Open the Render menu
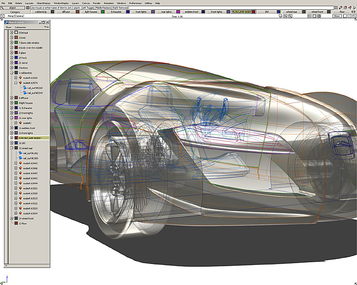Viewport: 357px width, 285px height. coord(96,3)
